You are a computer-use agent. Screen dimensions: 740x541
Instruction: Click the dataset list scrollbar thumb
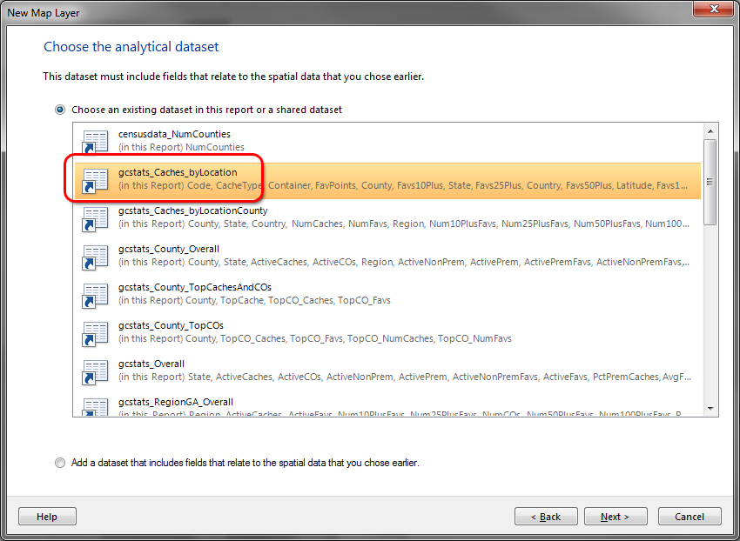click(x=710, y=182)
